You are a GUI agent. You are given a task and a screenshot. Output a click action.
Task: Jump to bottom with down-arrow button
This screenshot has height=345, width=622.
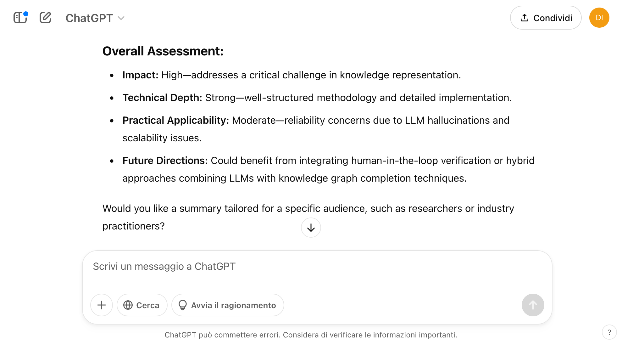[311, 228]
